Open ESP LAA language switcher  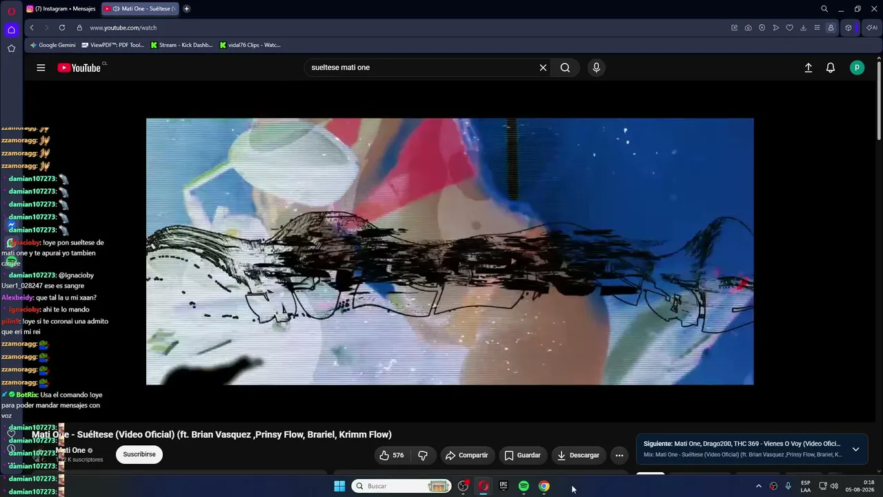pos(806,486)
